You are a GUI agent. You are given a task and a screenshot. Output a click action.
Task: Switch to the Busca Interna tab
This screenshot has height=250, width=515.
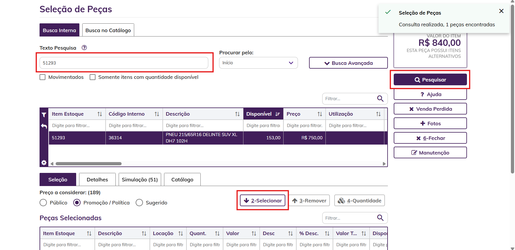click(59, 30)
